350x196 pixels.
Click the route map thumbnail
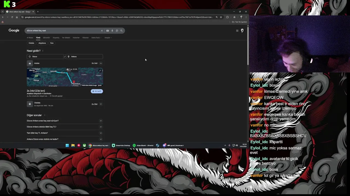[x=65, y=77]
